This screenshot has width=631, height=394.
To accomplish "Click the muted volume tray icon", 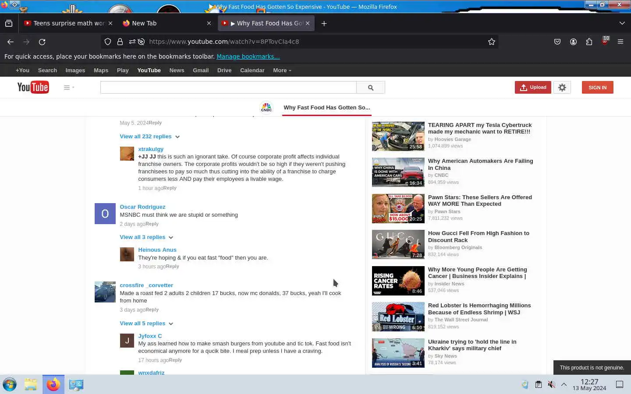I will [551, 384].
